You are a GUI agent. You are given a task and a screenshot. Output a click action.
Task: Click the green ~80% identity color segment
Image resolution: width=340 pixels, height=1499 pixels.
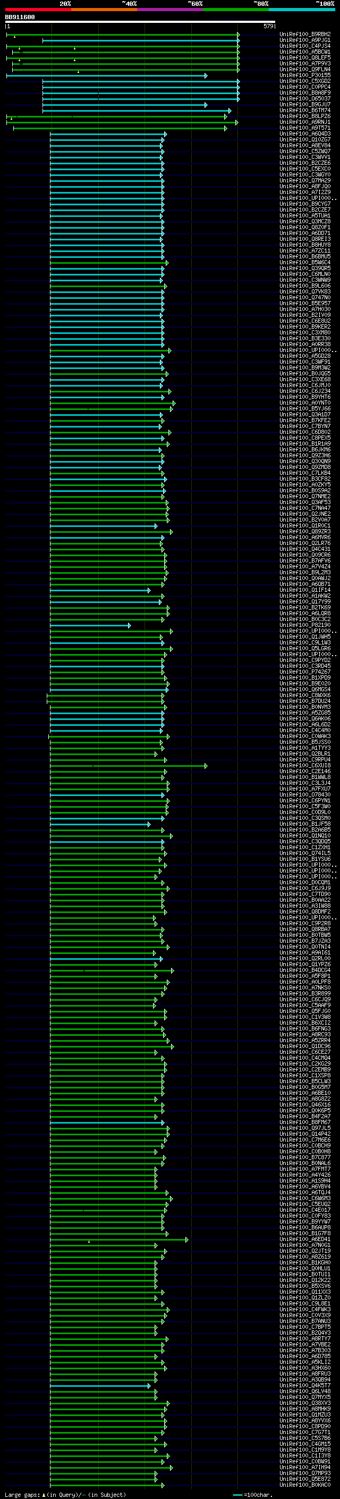coord(236,10)
